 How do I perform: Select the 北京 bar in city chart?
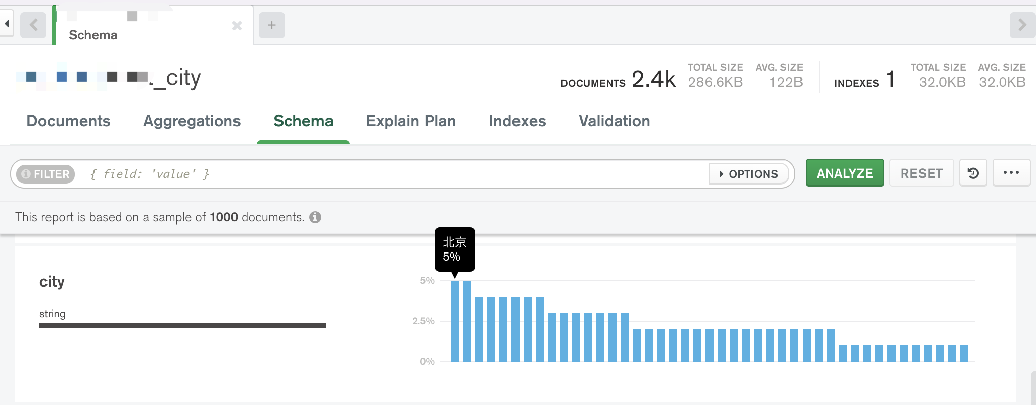pos(455,321)
